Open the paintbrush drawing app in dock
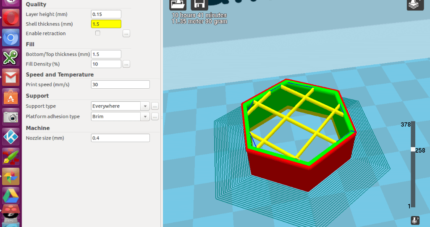430x227 pixels. [11, 156]
